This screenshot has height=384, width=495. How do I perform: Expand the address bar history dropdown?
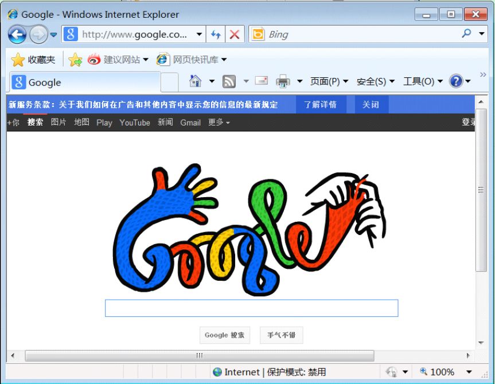(199, 34)
